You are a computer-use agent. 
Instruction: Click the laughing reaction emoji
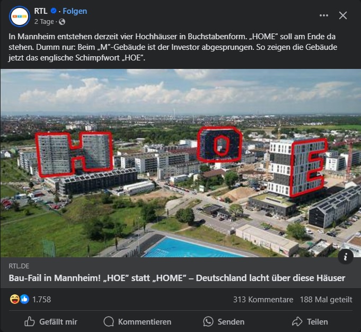14,299
